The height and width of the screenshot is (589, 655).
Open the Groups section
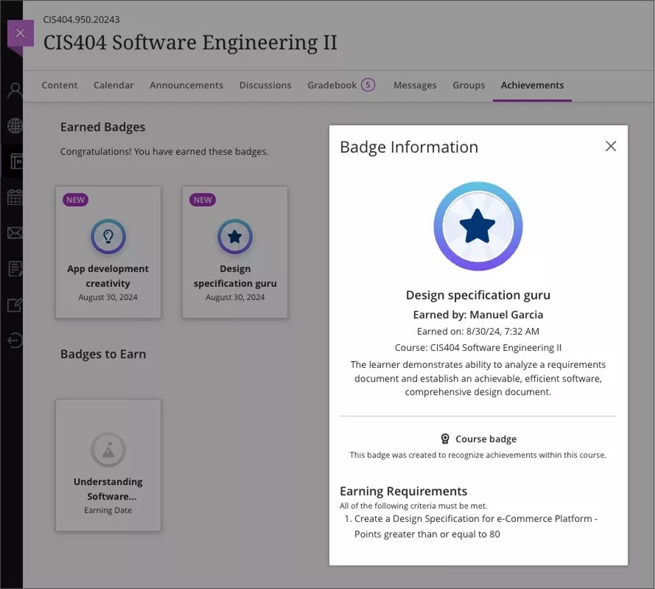coord(468,85)
